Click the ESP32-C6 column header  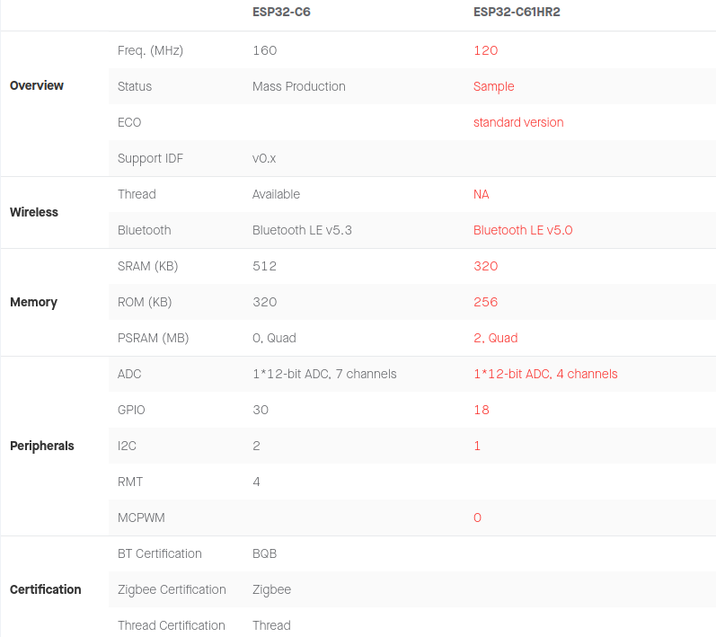click(x=281, y=12)
